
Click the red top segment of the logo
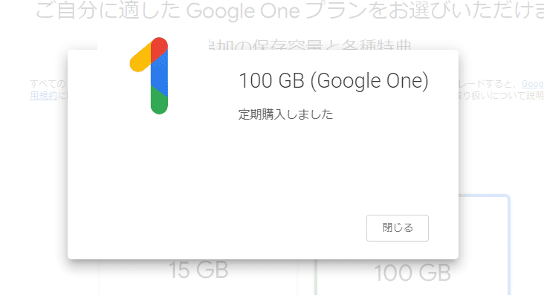(159, 49)
